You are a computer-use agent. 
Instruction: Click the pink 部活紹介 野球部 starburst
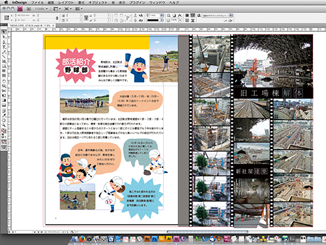tap(76, 65)
